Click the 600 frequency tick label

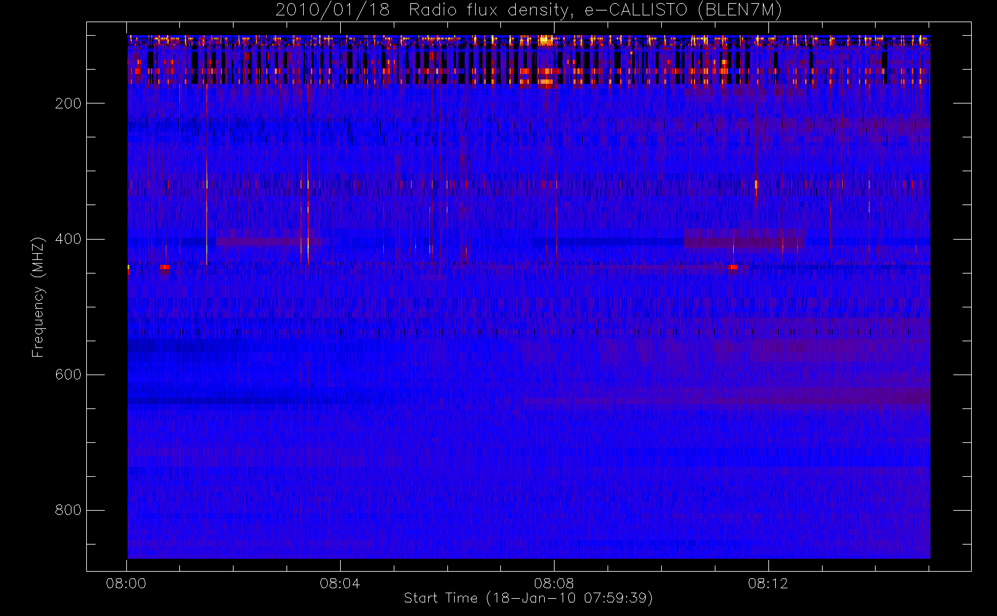point(68,375)
